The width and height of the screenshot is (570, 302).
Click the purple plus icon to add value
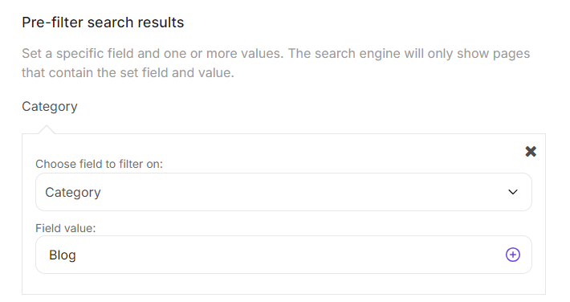point(512,255)
